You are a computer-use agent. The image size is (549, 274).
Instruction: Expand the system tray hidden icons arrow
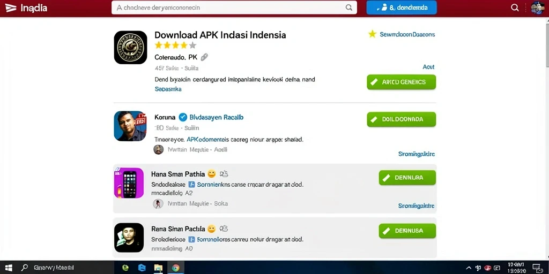(469, 268)
